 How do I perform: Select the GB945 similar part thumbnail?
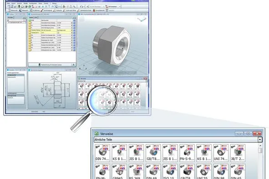pos(119,171)
